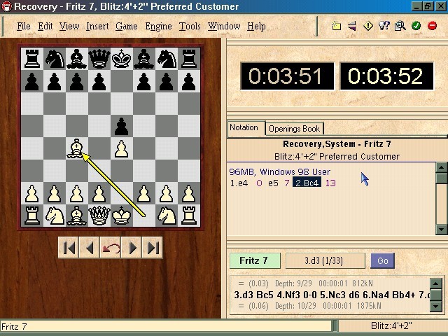This screenshot has height=336, width=448.
Task: Click the white rook on h1
Action: [x=188, y=216]
